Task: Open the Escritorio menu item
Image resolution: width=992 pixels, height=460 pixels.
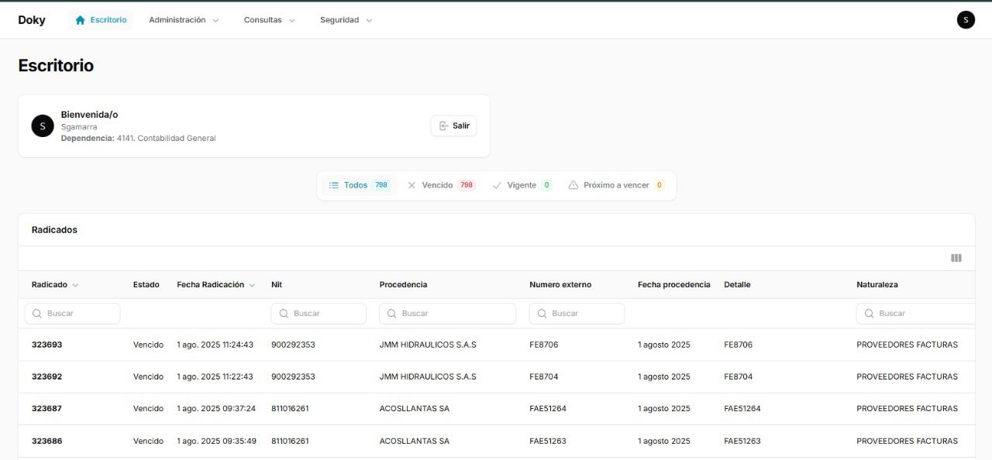Action: pyautogui.click(x=101, y=20)
